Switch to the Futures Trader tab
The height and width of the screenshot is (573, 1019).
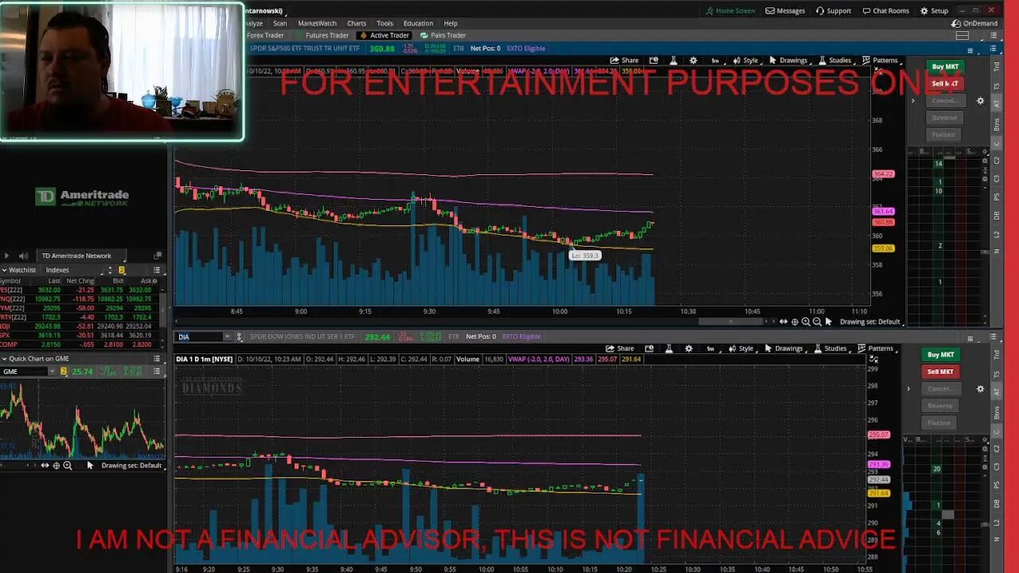[x=322, y=35]
